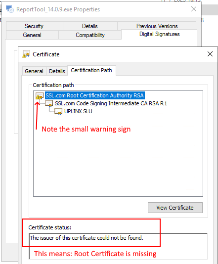Open the Properties General tab

(x=32, y=35)
